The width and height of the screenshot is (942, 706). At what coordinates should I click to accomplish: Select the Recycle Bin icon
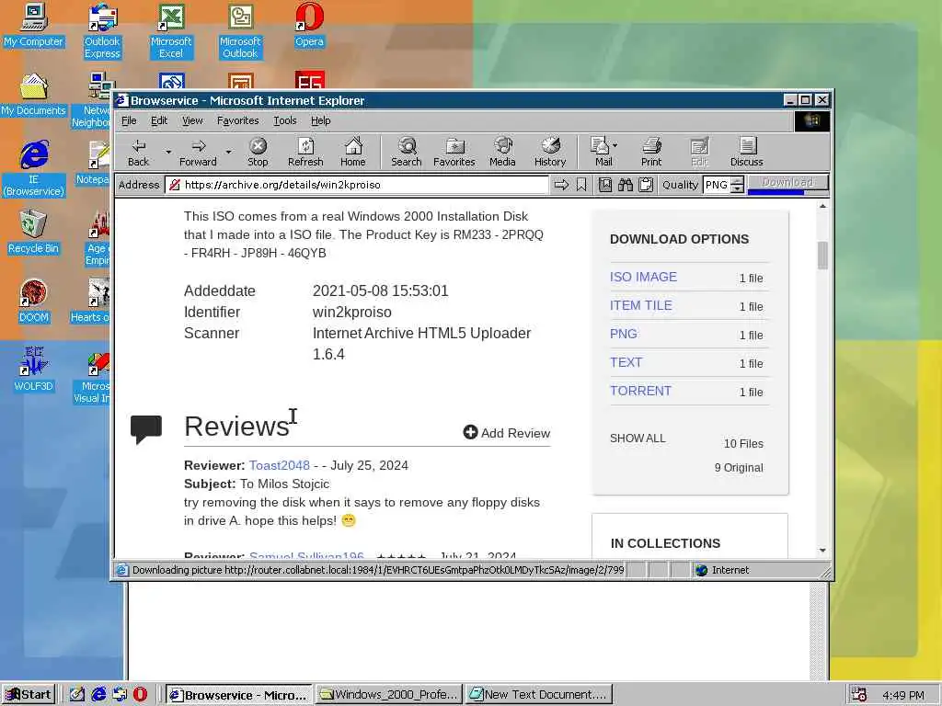pos(34,233)
